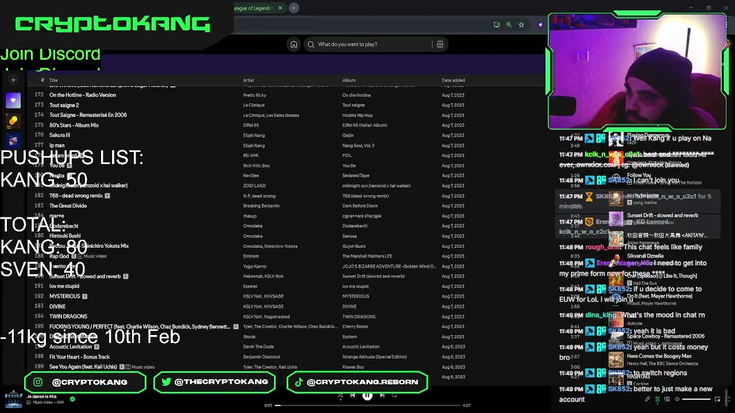Select track 'TWIN DRAGONS'

point(68,317)
